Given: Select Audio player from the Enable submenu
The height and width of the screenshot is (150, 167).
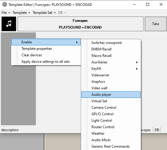Looking at the screenshot, I should pos(111,95).
